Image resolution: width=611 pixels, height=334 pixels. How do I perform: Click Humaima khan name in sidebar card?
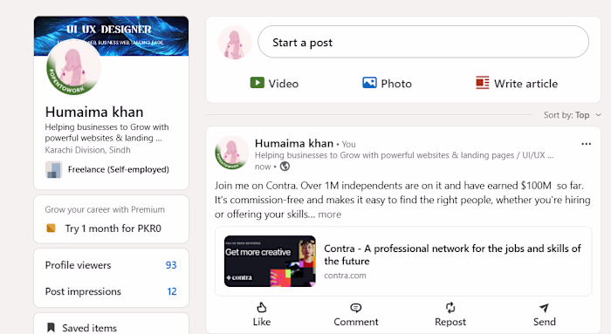click(94, 112)
